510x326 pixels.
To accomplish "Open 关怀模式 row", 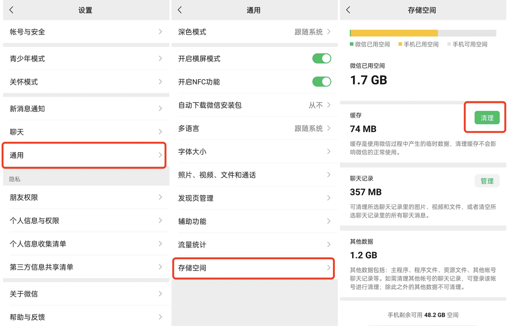I will (86, 82).
